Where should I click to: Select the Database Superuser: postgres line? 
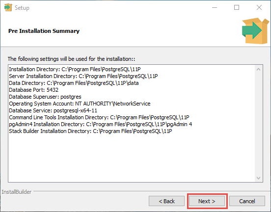click(45, 97)
